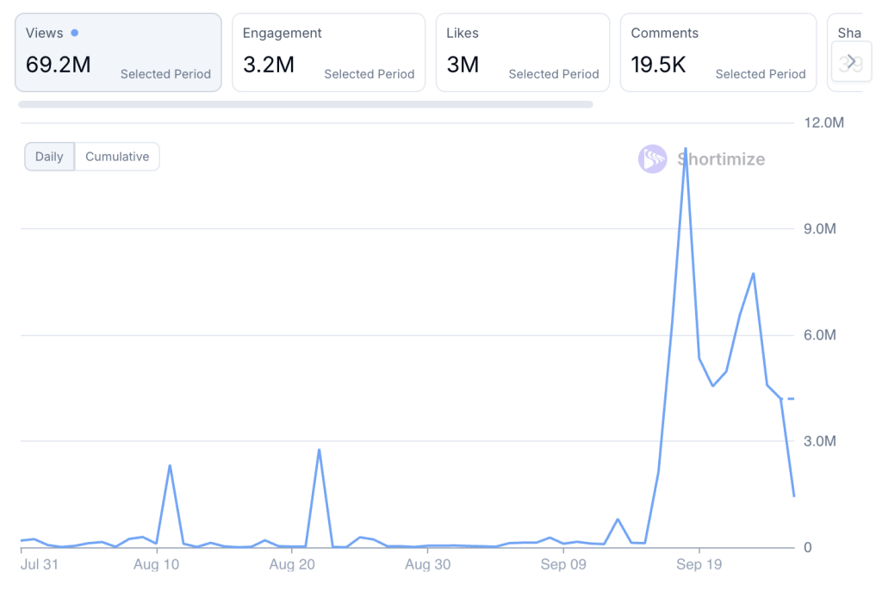This screenshot has width=882, height=591.
Task: Click the Aug 10 spike on the chart
Action: tap(170, 466)
